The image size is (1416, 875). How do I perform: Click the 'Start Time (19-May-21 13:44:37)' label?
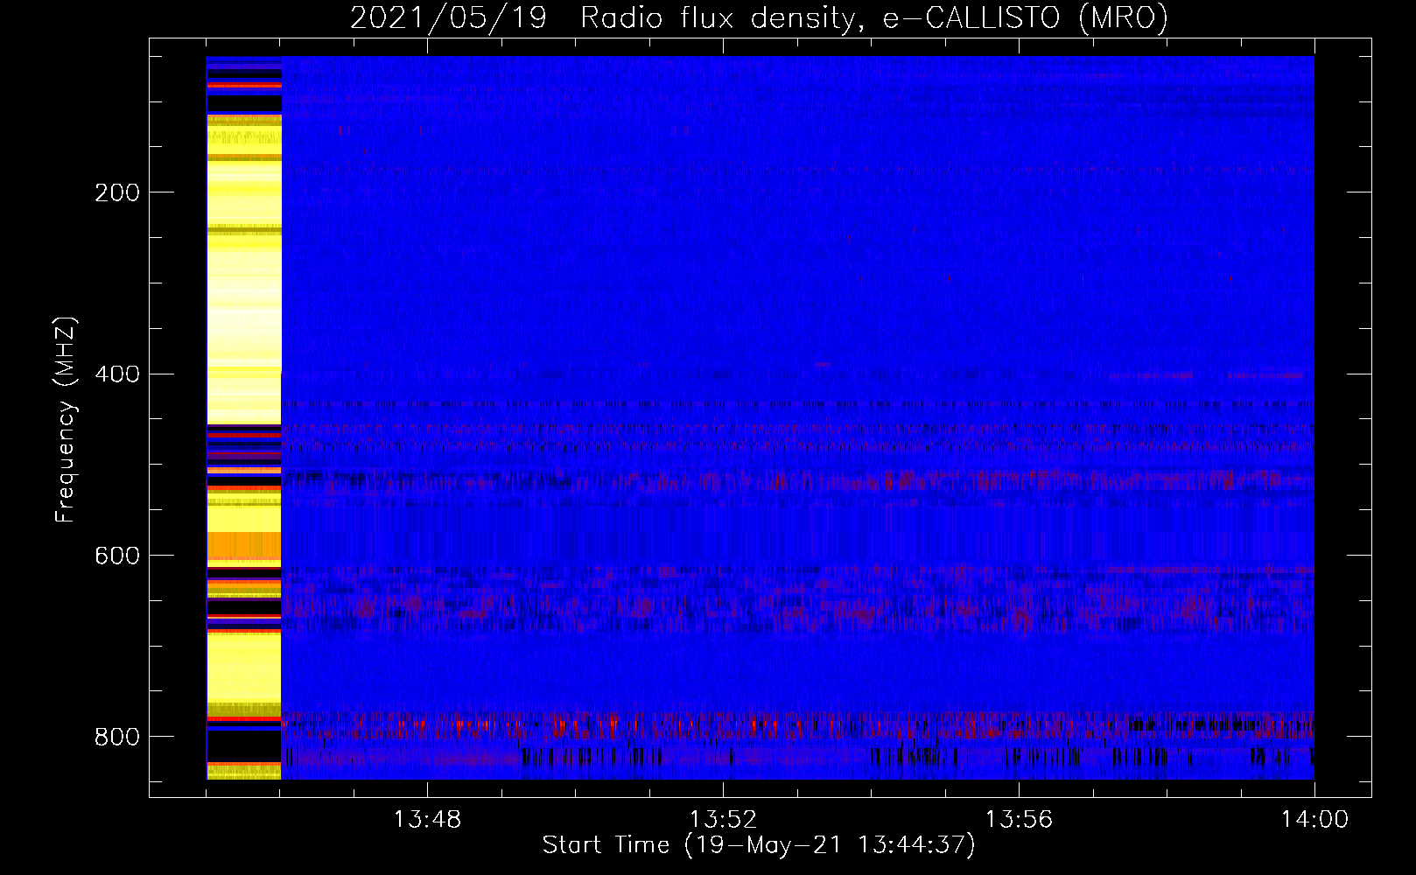point(759,845)
